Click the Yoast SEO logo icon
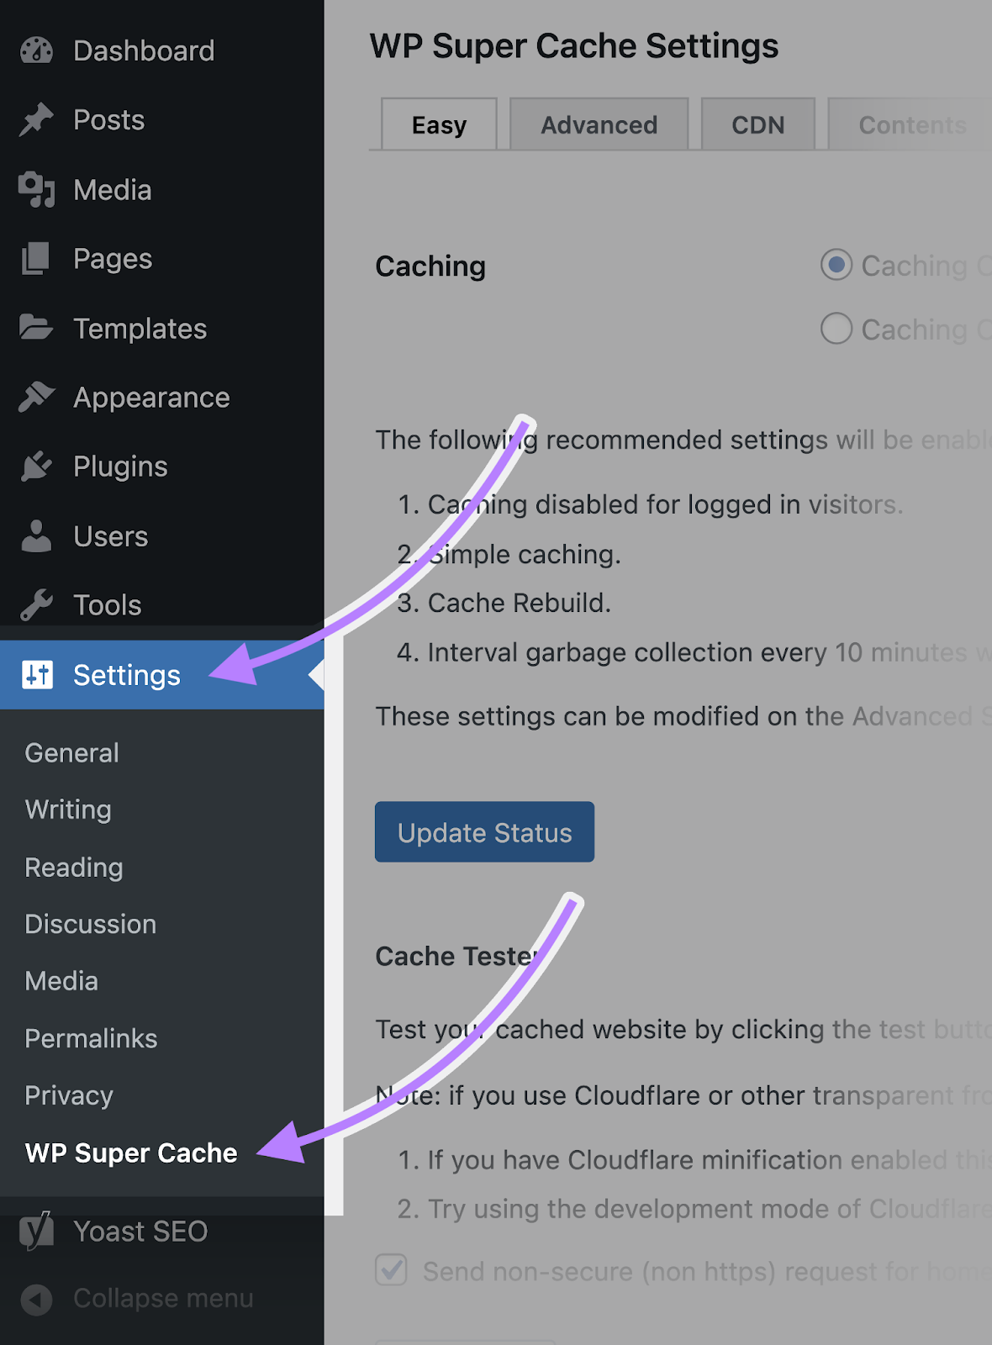The height and width of the screenshot is (1345, 992). click(36, 1231)
